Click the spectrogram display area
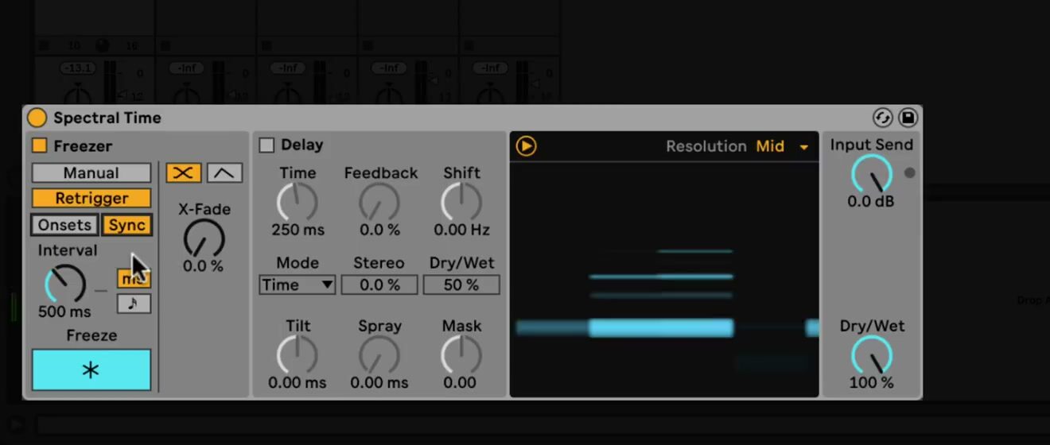The width and height of the screenshot is (1050, 445). [x=664, y=280]
